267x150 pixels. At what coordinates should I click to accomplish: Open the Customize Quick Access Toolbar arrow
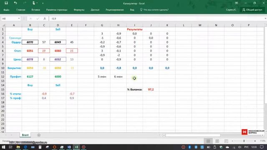(43, 3)
